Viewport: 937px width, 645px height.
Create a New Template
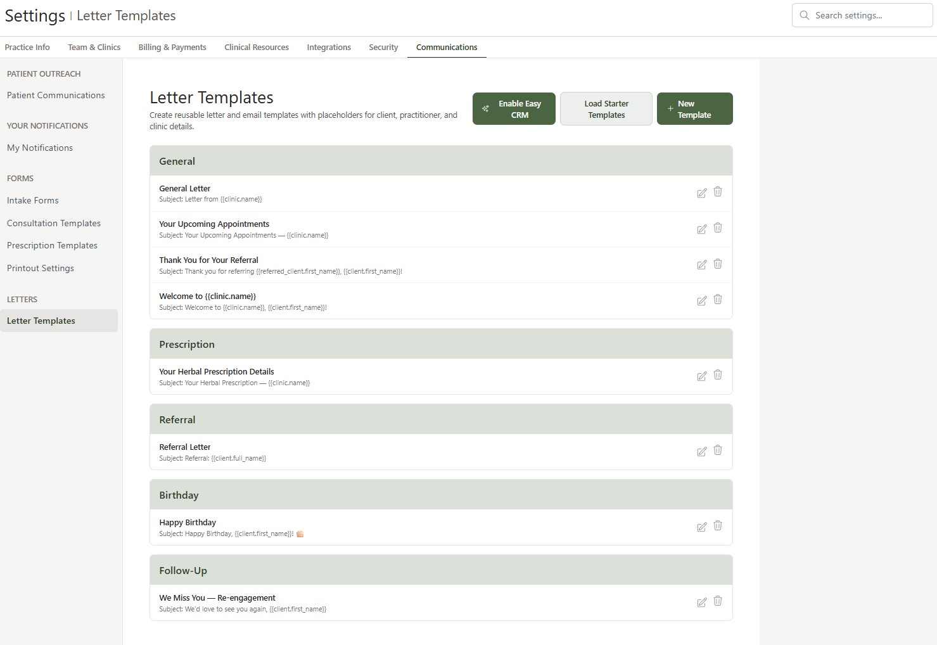tap(694, 108)
